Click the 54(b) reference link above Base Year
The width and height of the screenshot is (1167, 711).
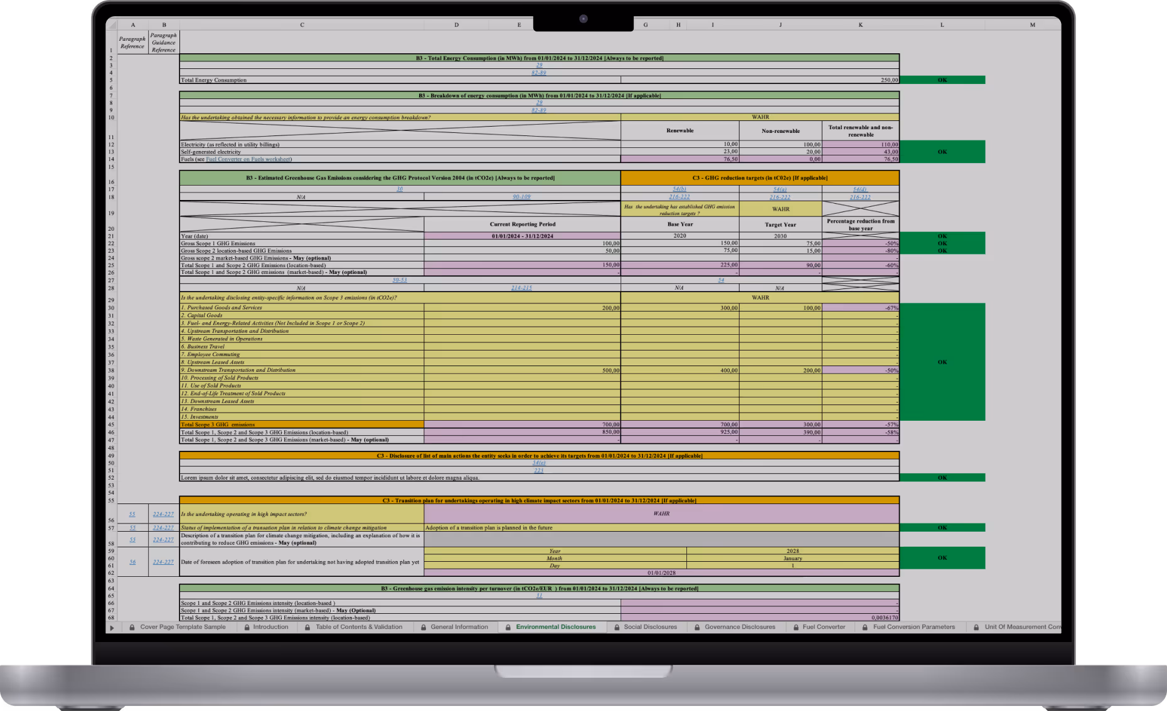(x=678, y=187)
